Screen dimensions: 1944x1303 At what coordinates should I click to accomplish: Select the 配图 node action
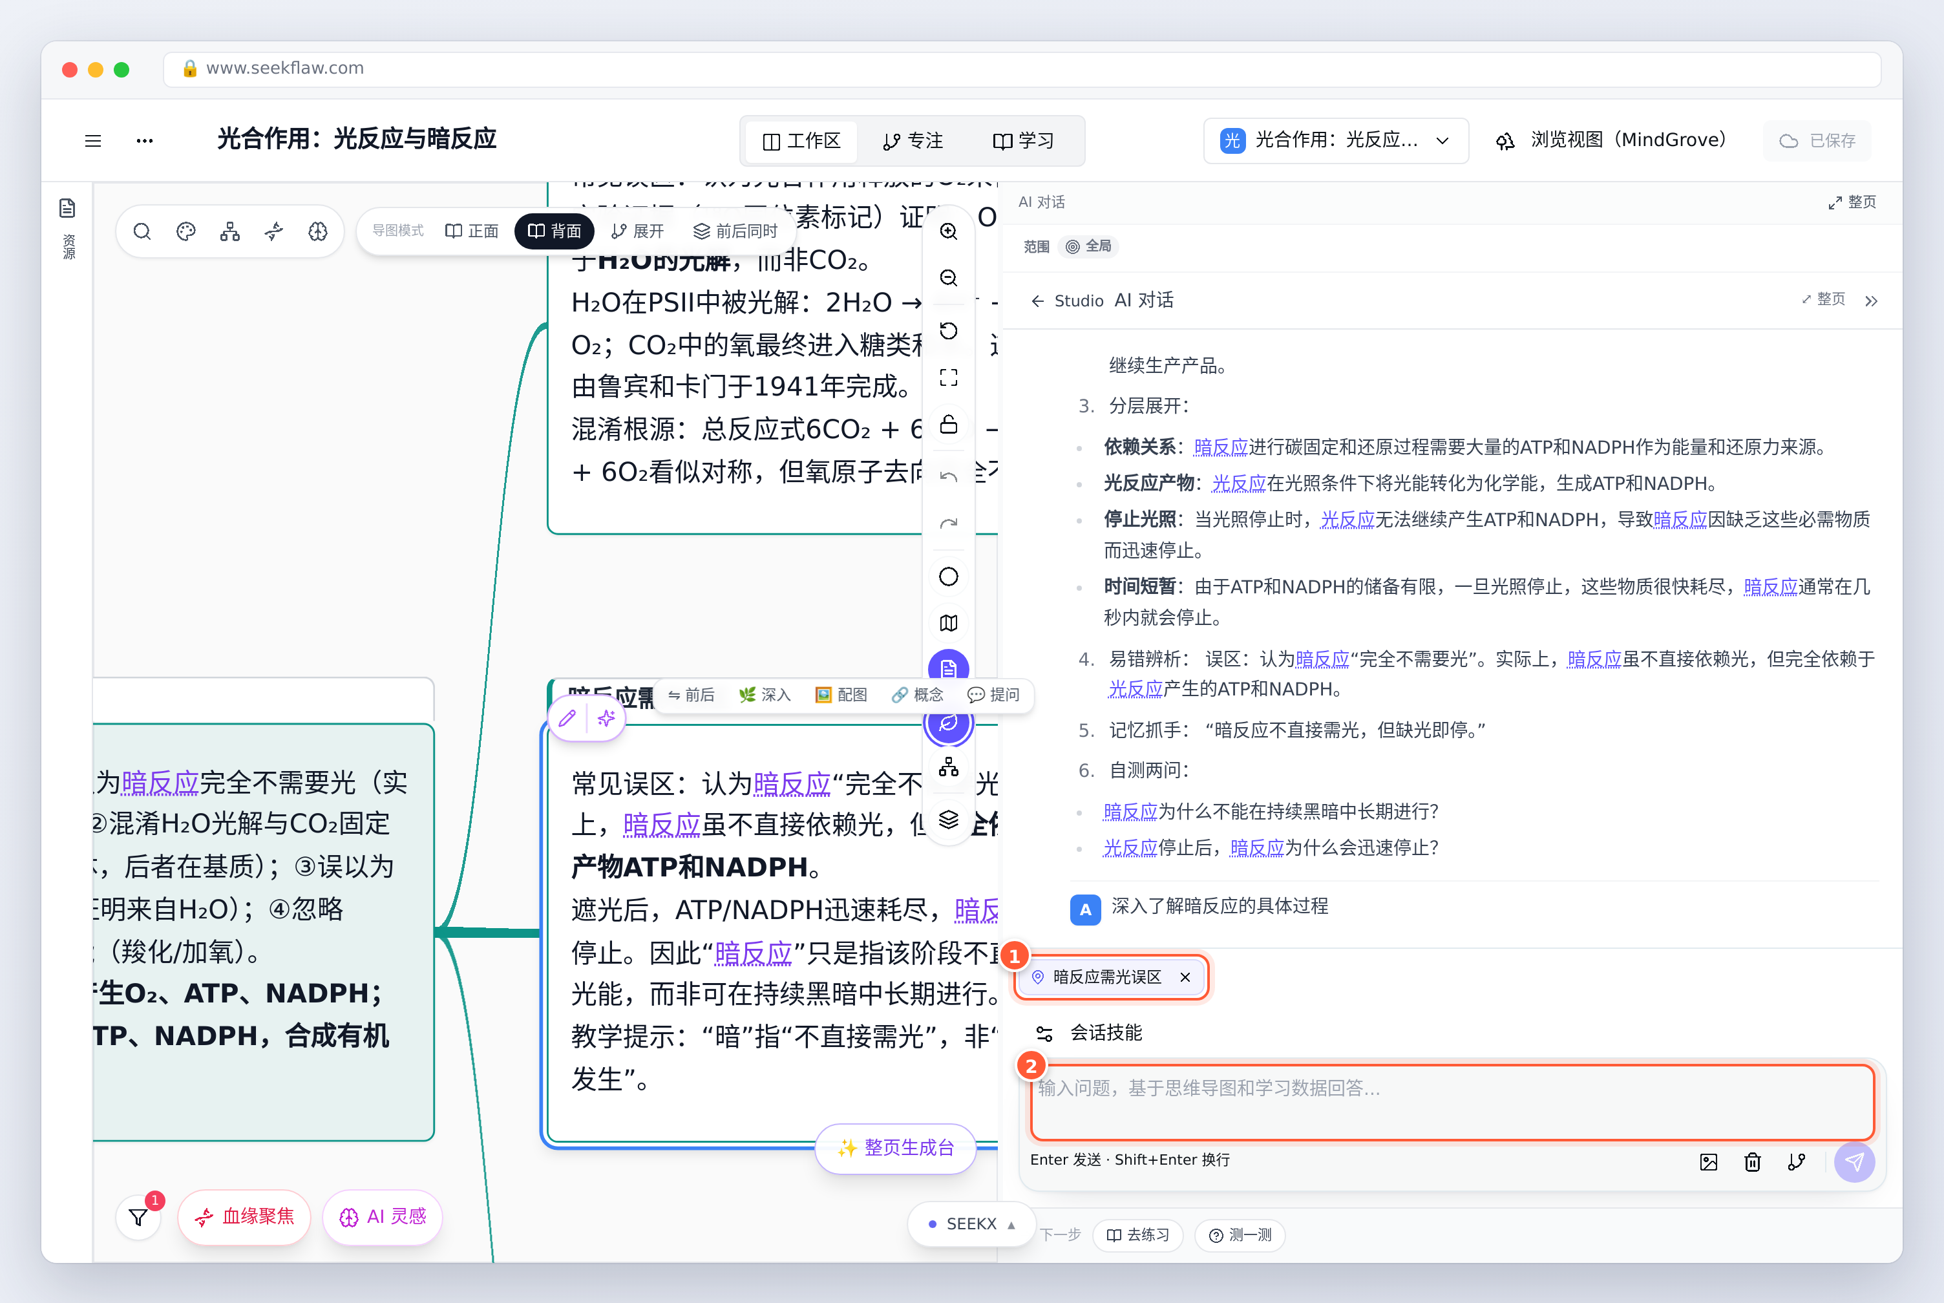(841, 695)
